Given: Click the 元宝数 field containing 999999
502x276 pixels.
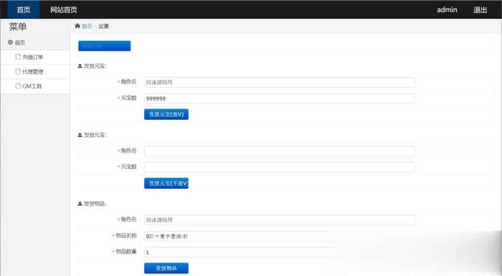Looking at the screenshot, I should [279, 98].
